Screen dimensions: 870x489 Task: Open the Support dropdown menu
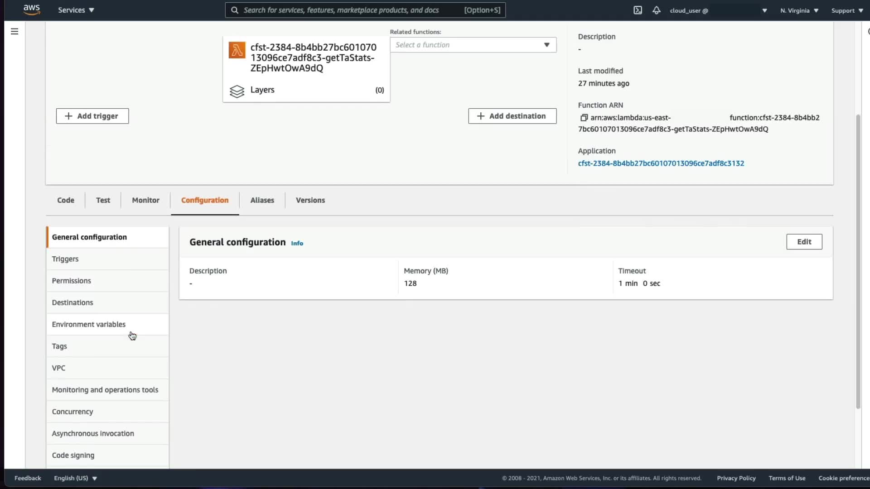(x=846, y=10)
